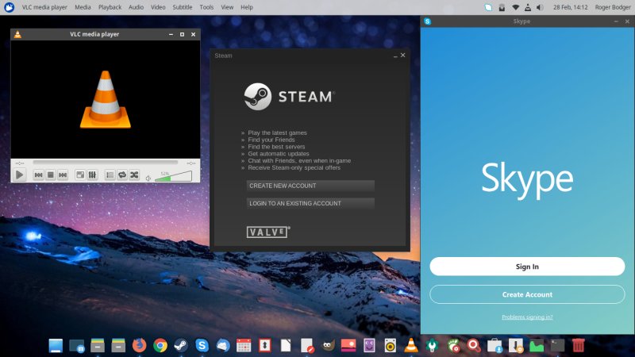
Task: Open the photo viewer dock icon
Action: [x=348, y=345]
